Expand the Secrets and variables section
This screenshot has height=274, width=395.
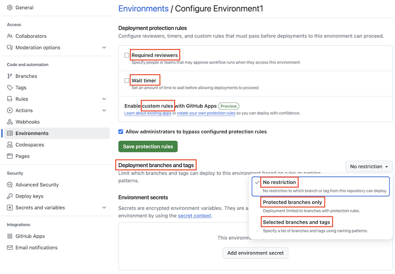(104, 207)
